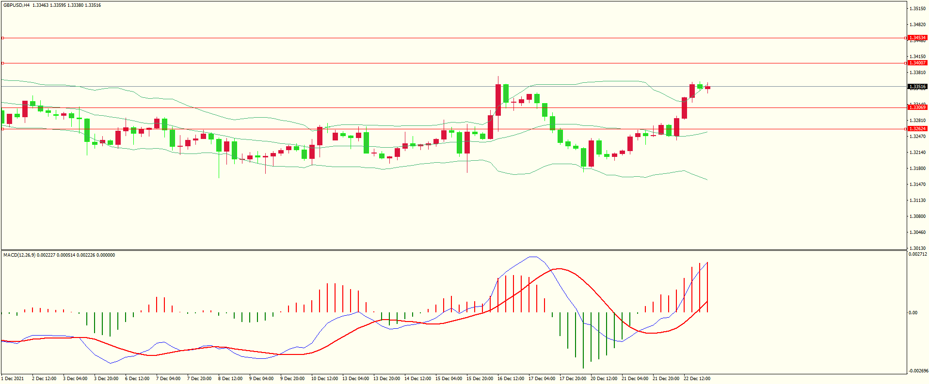Click the 1.31470 price axis label
The width and height of the screenshot is (929, 384).
(918, 184)
